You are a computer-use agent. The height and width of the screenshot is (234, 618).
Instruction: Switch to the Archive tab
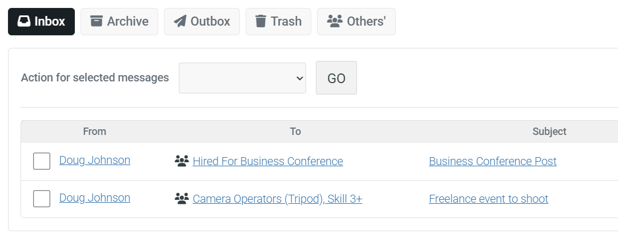click(x=119, y=22)
